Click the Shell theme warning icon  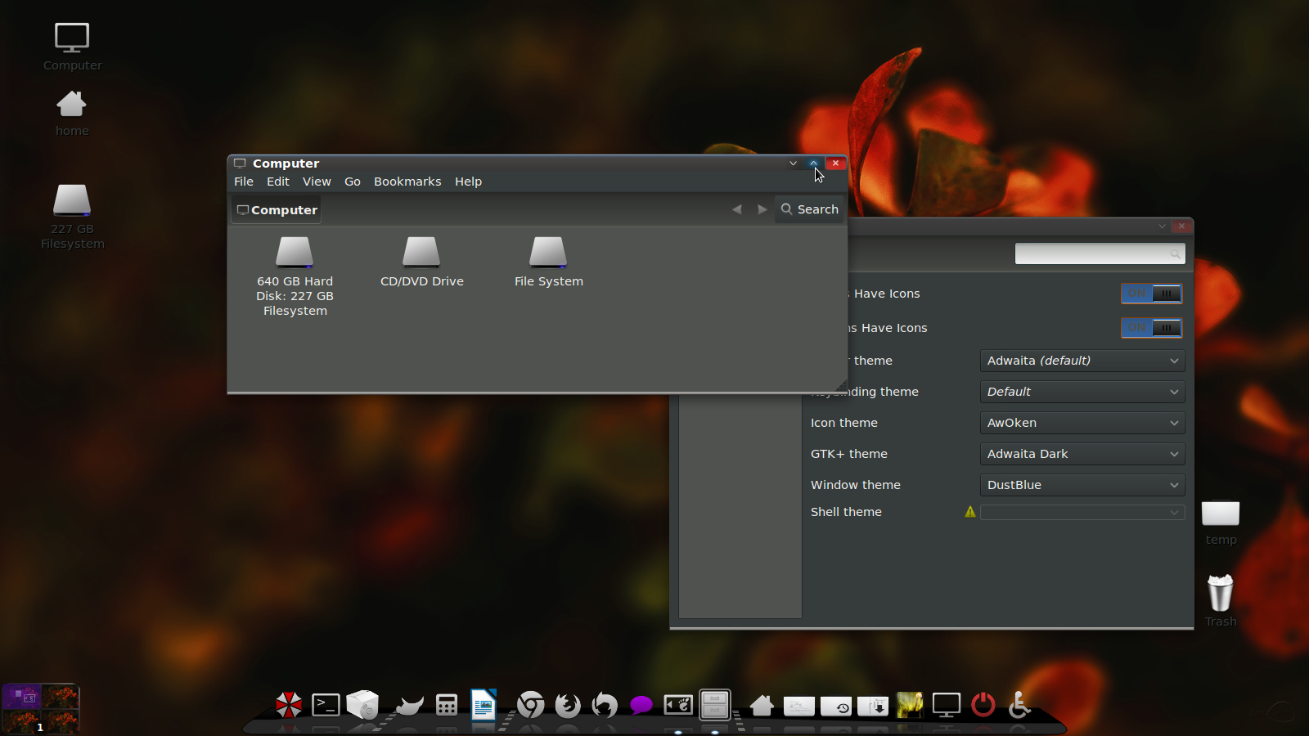click(970, 512)
